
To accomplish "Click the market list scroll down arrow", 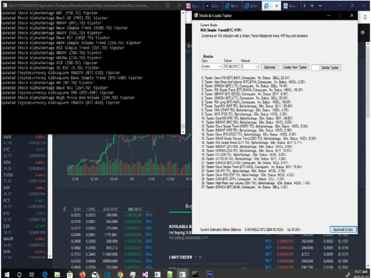I will tap(50, 256).
